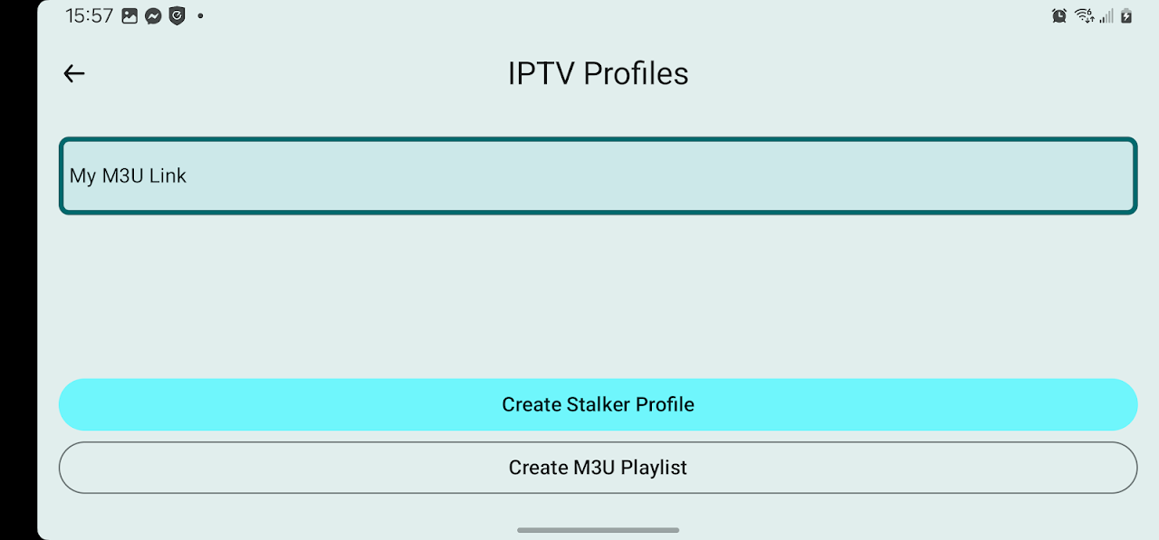Viewport: 1159px width, 540px height.
Task: Tap the small notification dot in status bar
Action: pyautogui.click(x=200, y=16)
